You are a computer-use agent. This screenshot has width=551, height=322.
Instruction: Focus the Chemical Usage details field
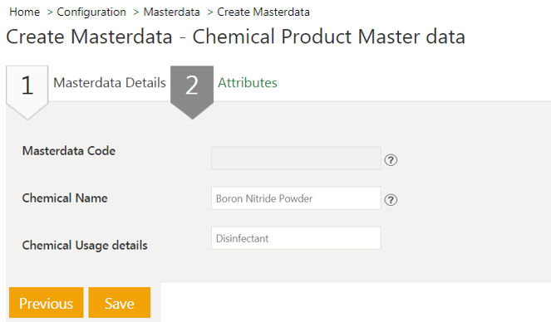(x=296, y=238)
